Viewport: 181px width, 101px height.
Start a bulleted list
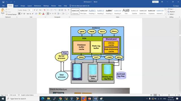point(48,10)
